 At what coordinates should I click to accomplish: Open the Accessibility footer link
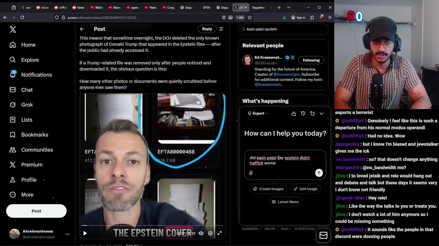250,229
